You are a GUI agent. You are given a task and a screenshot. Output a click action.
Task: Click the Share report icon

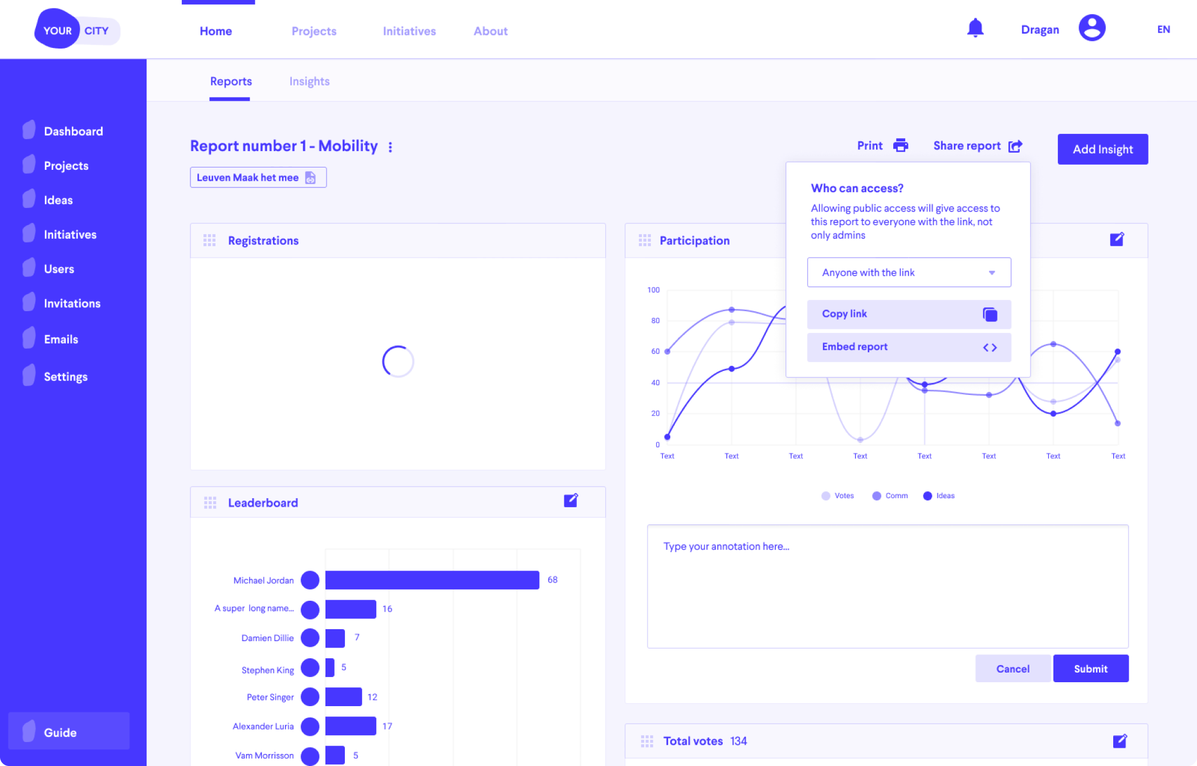pyautogui.click(x=1015, y=145)
